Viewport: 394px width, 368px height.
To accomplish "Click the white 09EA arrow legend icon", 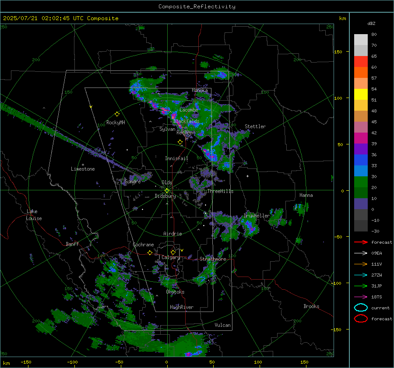I will 361,253.
